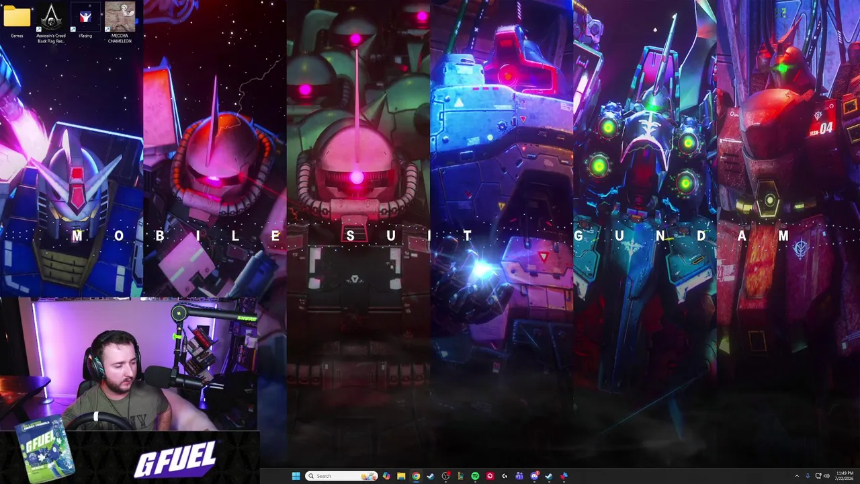Switch to Google Chrome in the taskbar
Screen dimensions: 860x484
pos(416,476)
